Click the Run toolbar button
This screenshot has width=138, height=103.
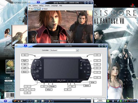(x=31, y=9)
